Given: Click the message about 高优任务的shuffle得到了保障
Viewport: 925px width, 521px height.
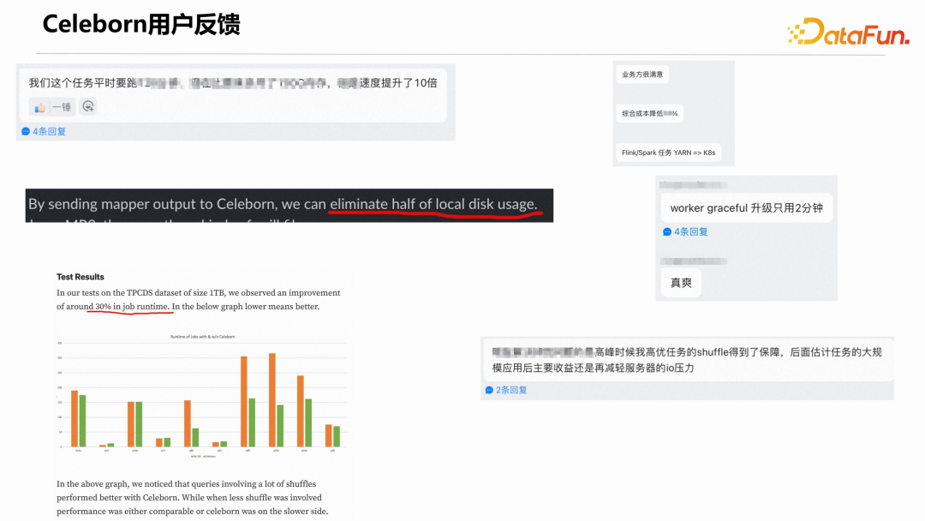Looking at the screenshot, I should point(687,360).
